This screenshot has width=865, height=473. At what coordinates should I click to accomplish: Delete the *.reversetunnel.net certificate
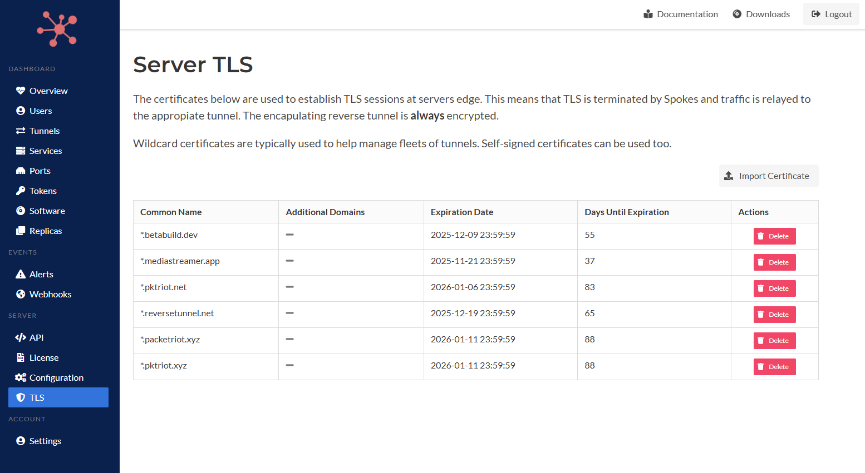(774, 315)
